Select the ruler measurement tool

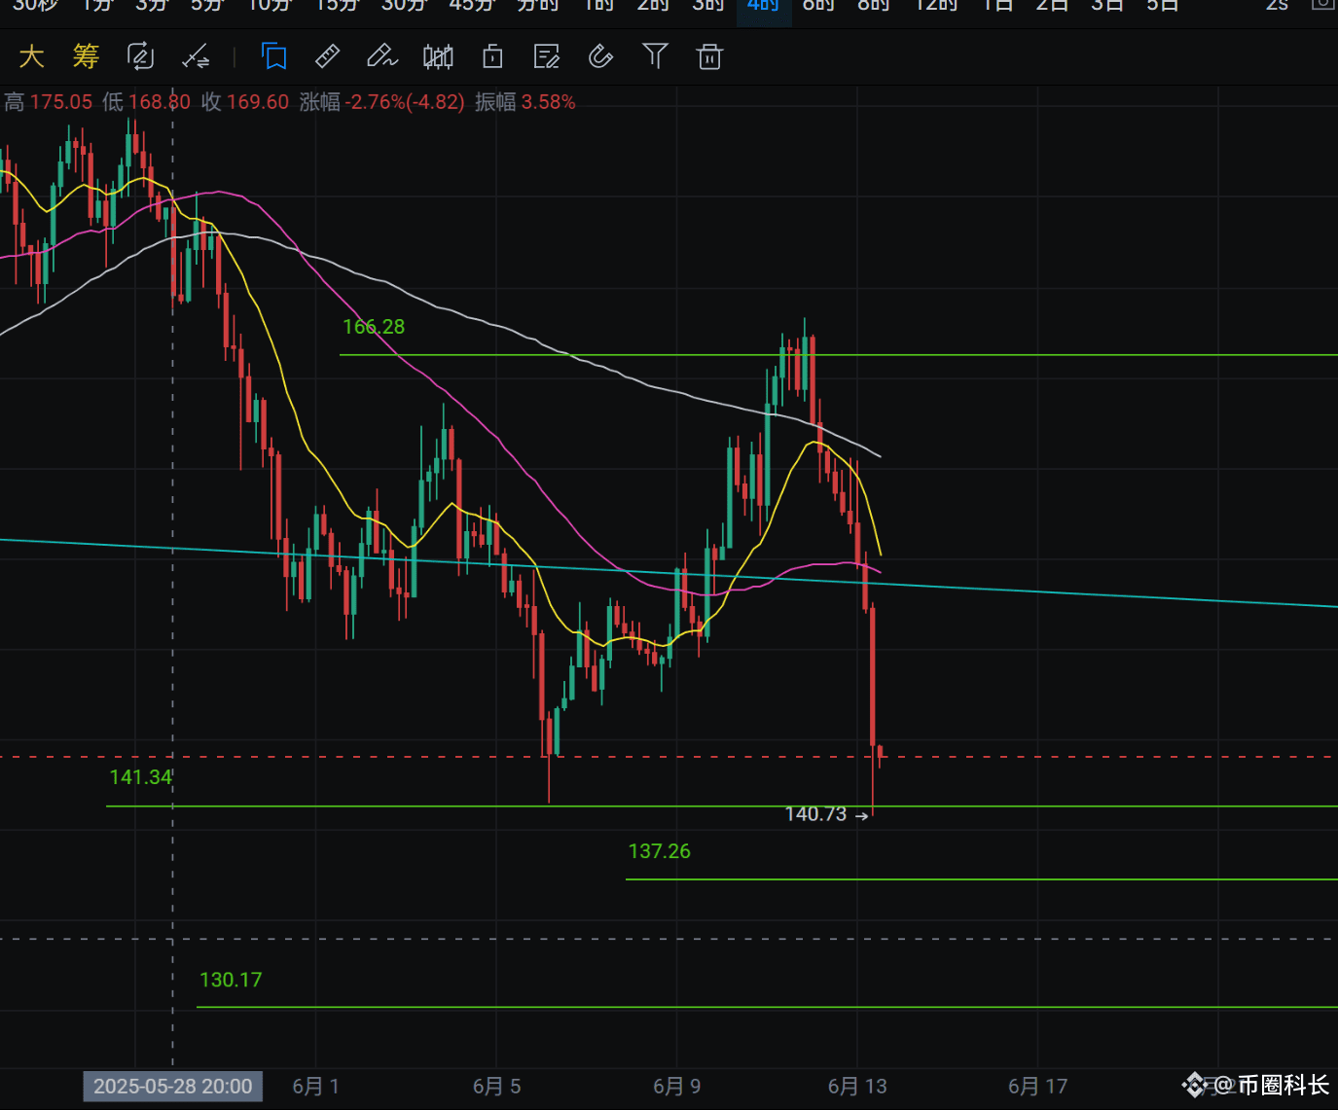point(328,56)
